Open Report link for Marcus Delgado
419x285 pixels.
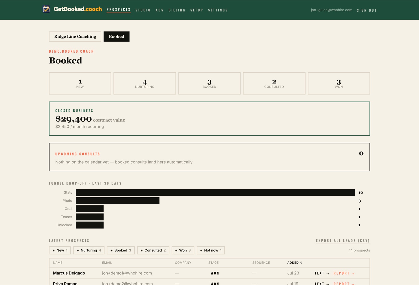pyautogui.click(x=344, y=273)
